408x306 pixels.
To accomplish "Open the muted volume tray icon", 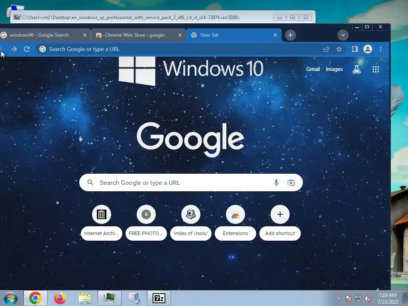I will click(x=368, y=299).
